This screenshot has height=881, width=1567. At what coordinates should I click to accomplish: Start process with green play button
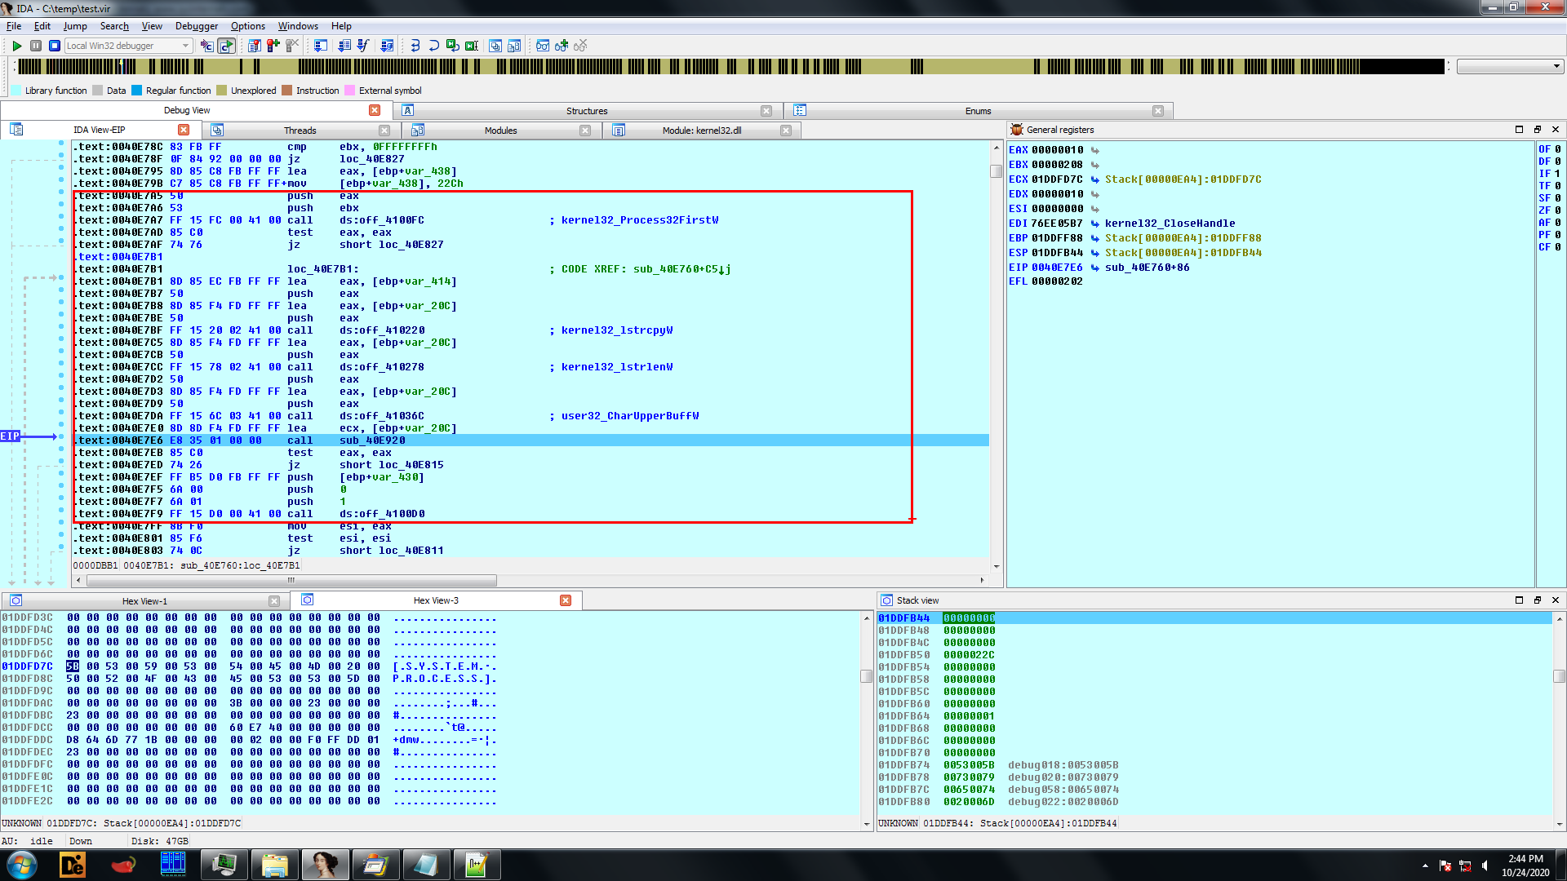tap(16, 46)
